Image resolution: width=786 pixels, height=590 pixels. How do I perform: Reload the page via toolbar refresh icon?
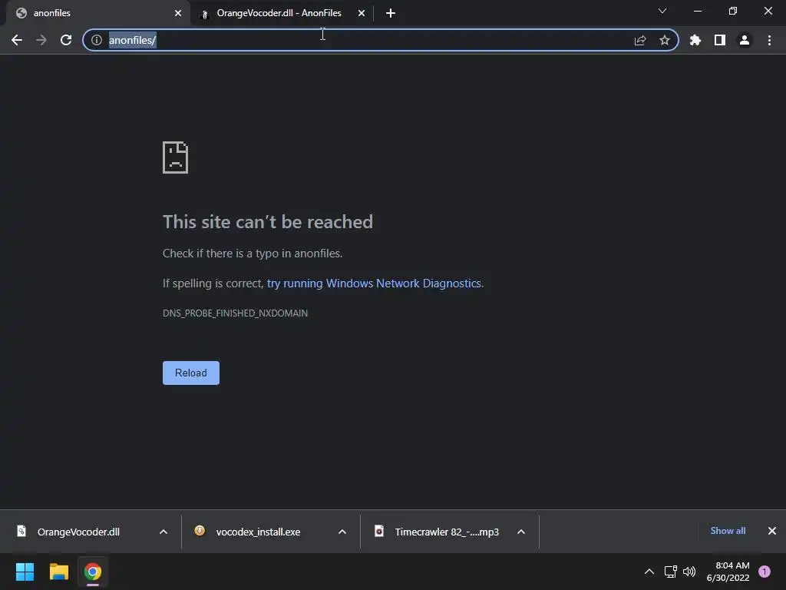click(x=66, y=40)
